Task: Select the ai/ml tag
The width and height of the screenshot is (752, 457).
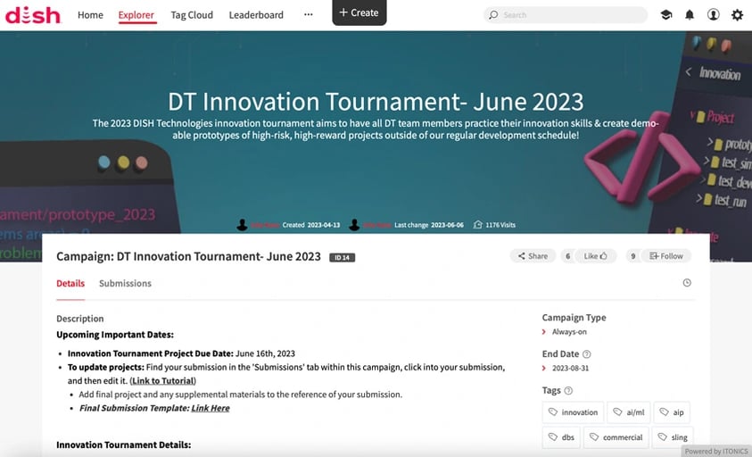Action: [x=629, y=412]
